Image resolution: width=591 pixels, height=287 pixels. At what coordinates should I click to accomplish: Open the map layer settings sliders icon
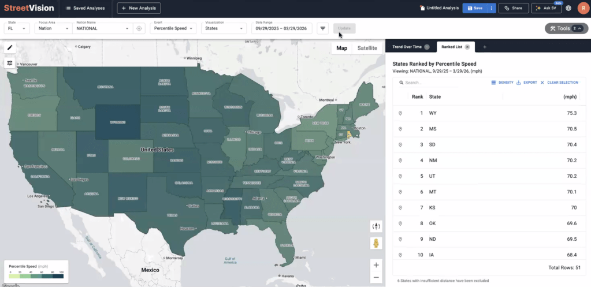(10, 62)
